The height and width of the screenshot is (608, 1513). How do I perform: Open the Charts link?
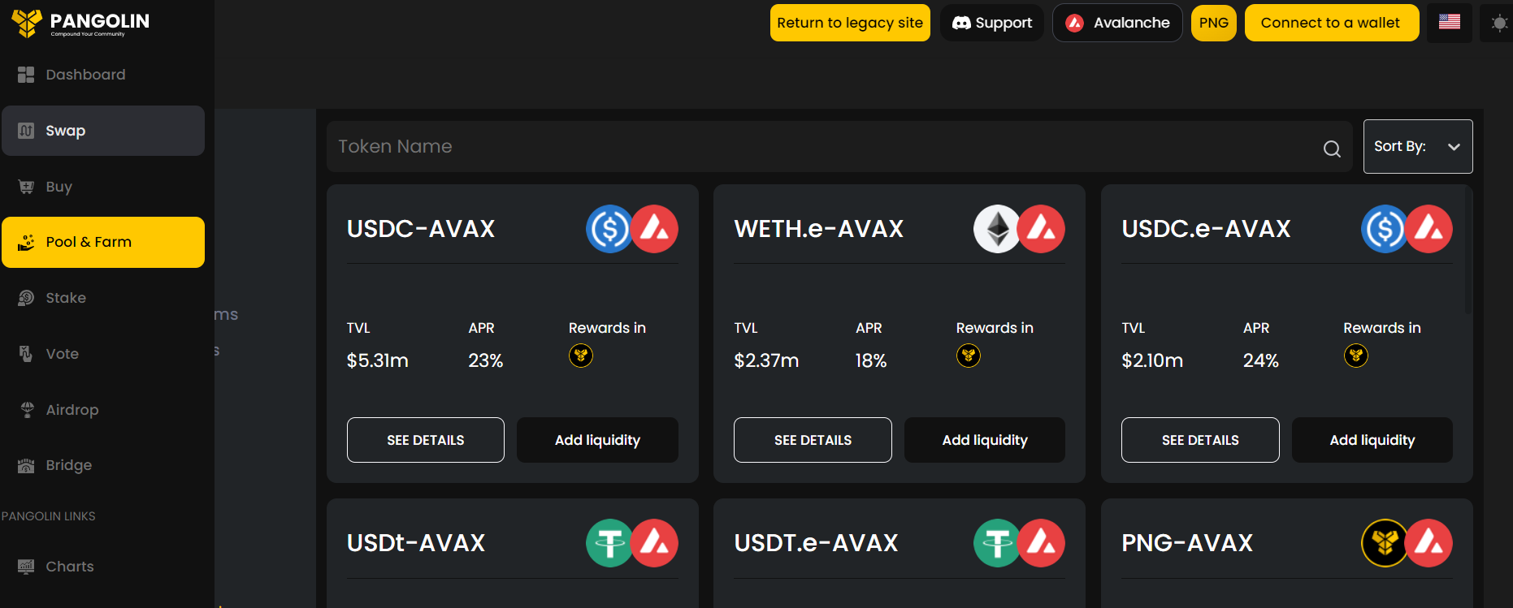coord(103,567)
